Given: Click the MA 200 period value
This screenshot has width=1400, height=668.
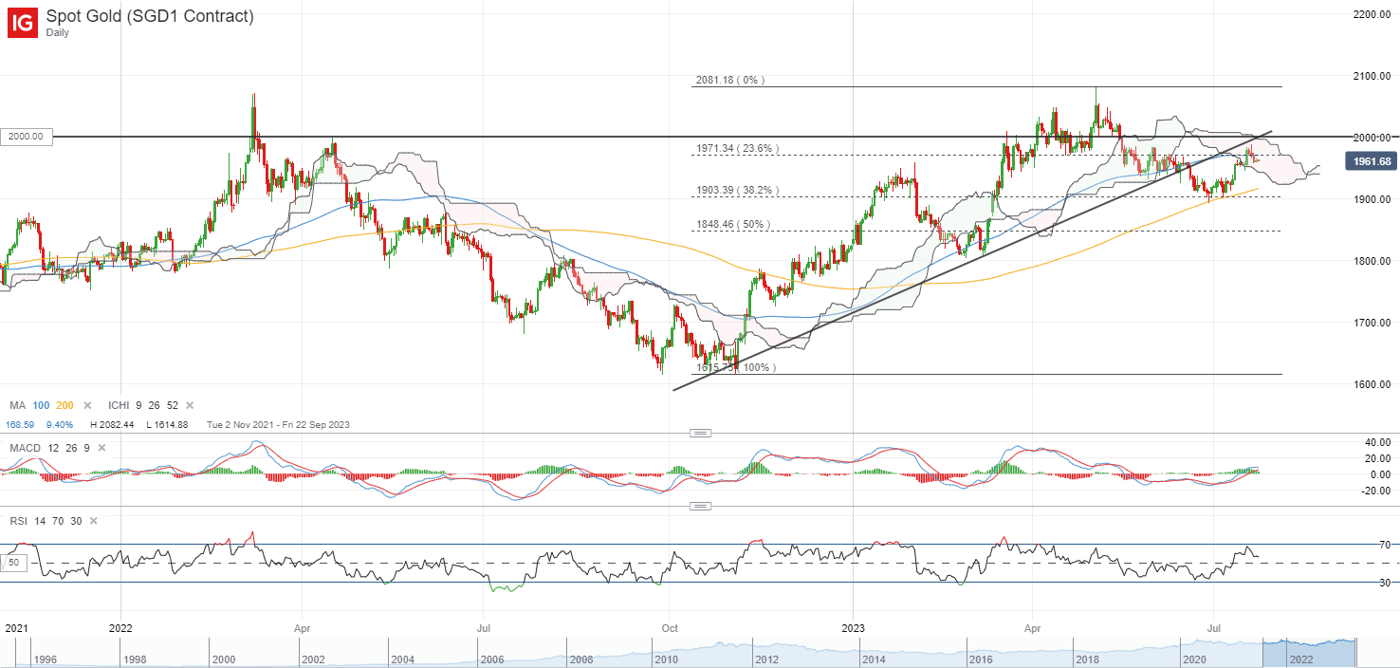Looking at the screenshot, I should [64, 406].
